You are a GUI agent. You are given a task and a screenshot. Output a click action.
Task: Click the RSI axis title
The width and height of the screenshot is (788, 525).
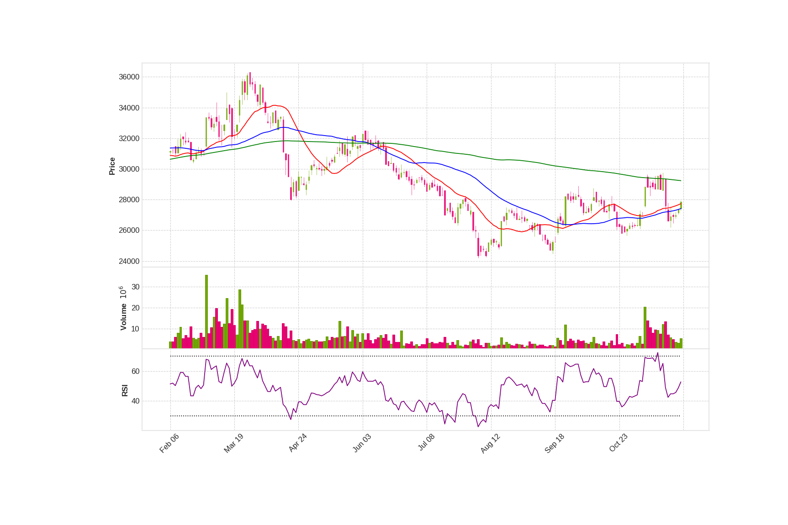tap(125, 390)
